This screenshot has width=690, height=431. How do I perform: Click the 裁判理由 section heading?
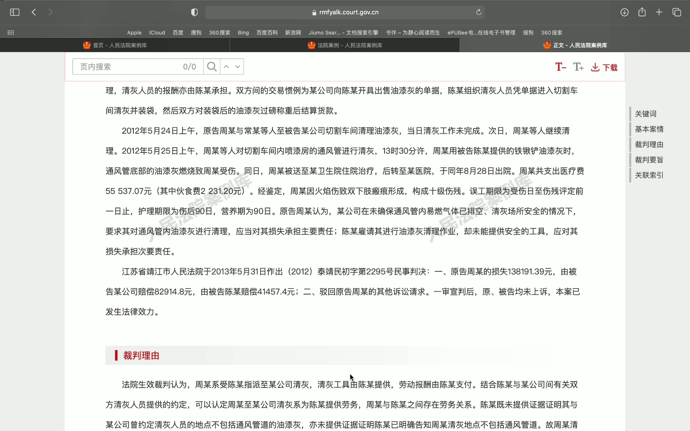[x=141, y=356]
